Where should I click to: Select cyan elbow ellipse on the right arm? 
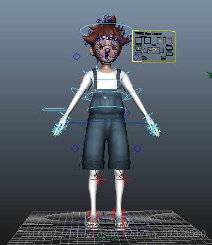point(132,94)
